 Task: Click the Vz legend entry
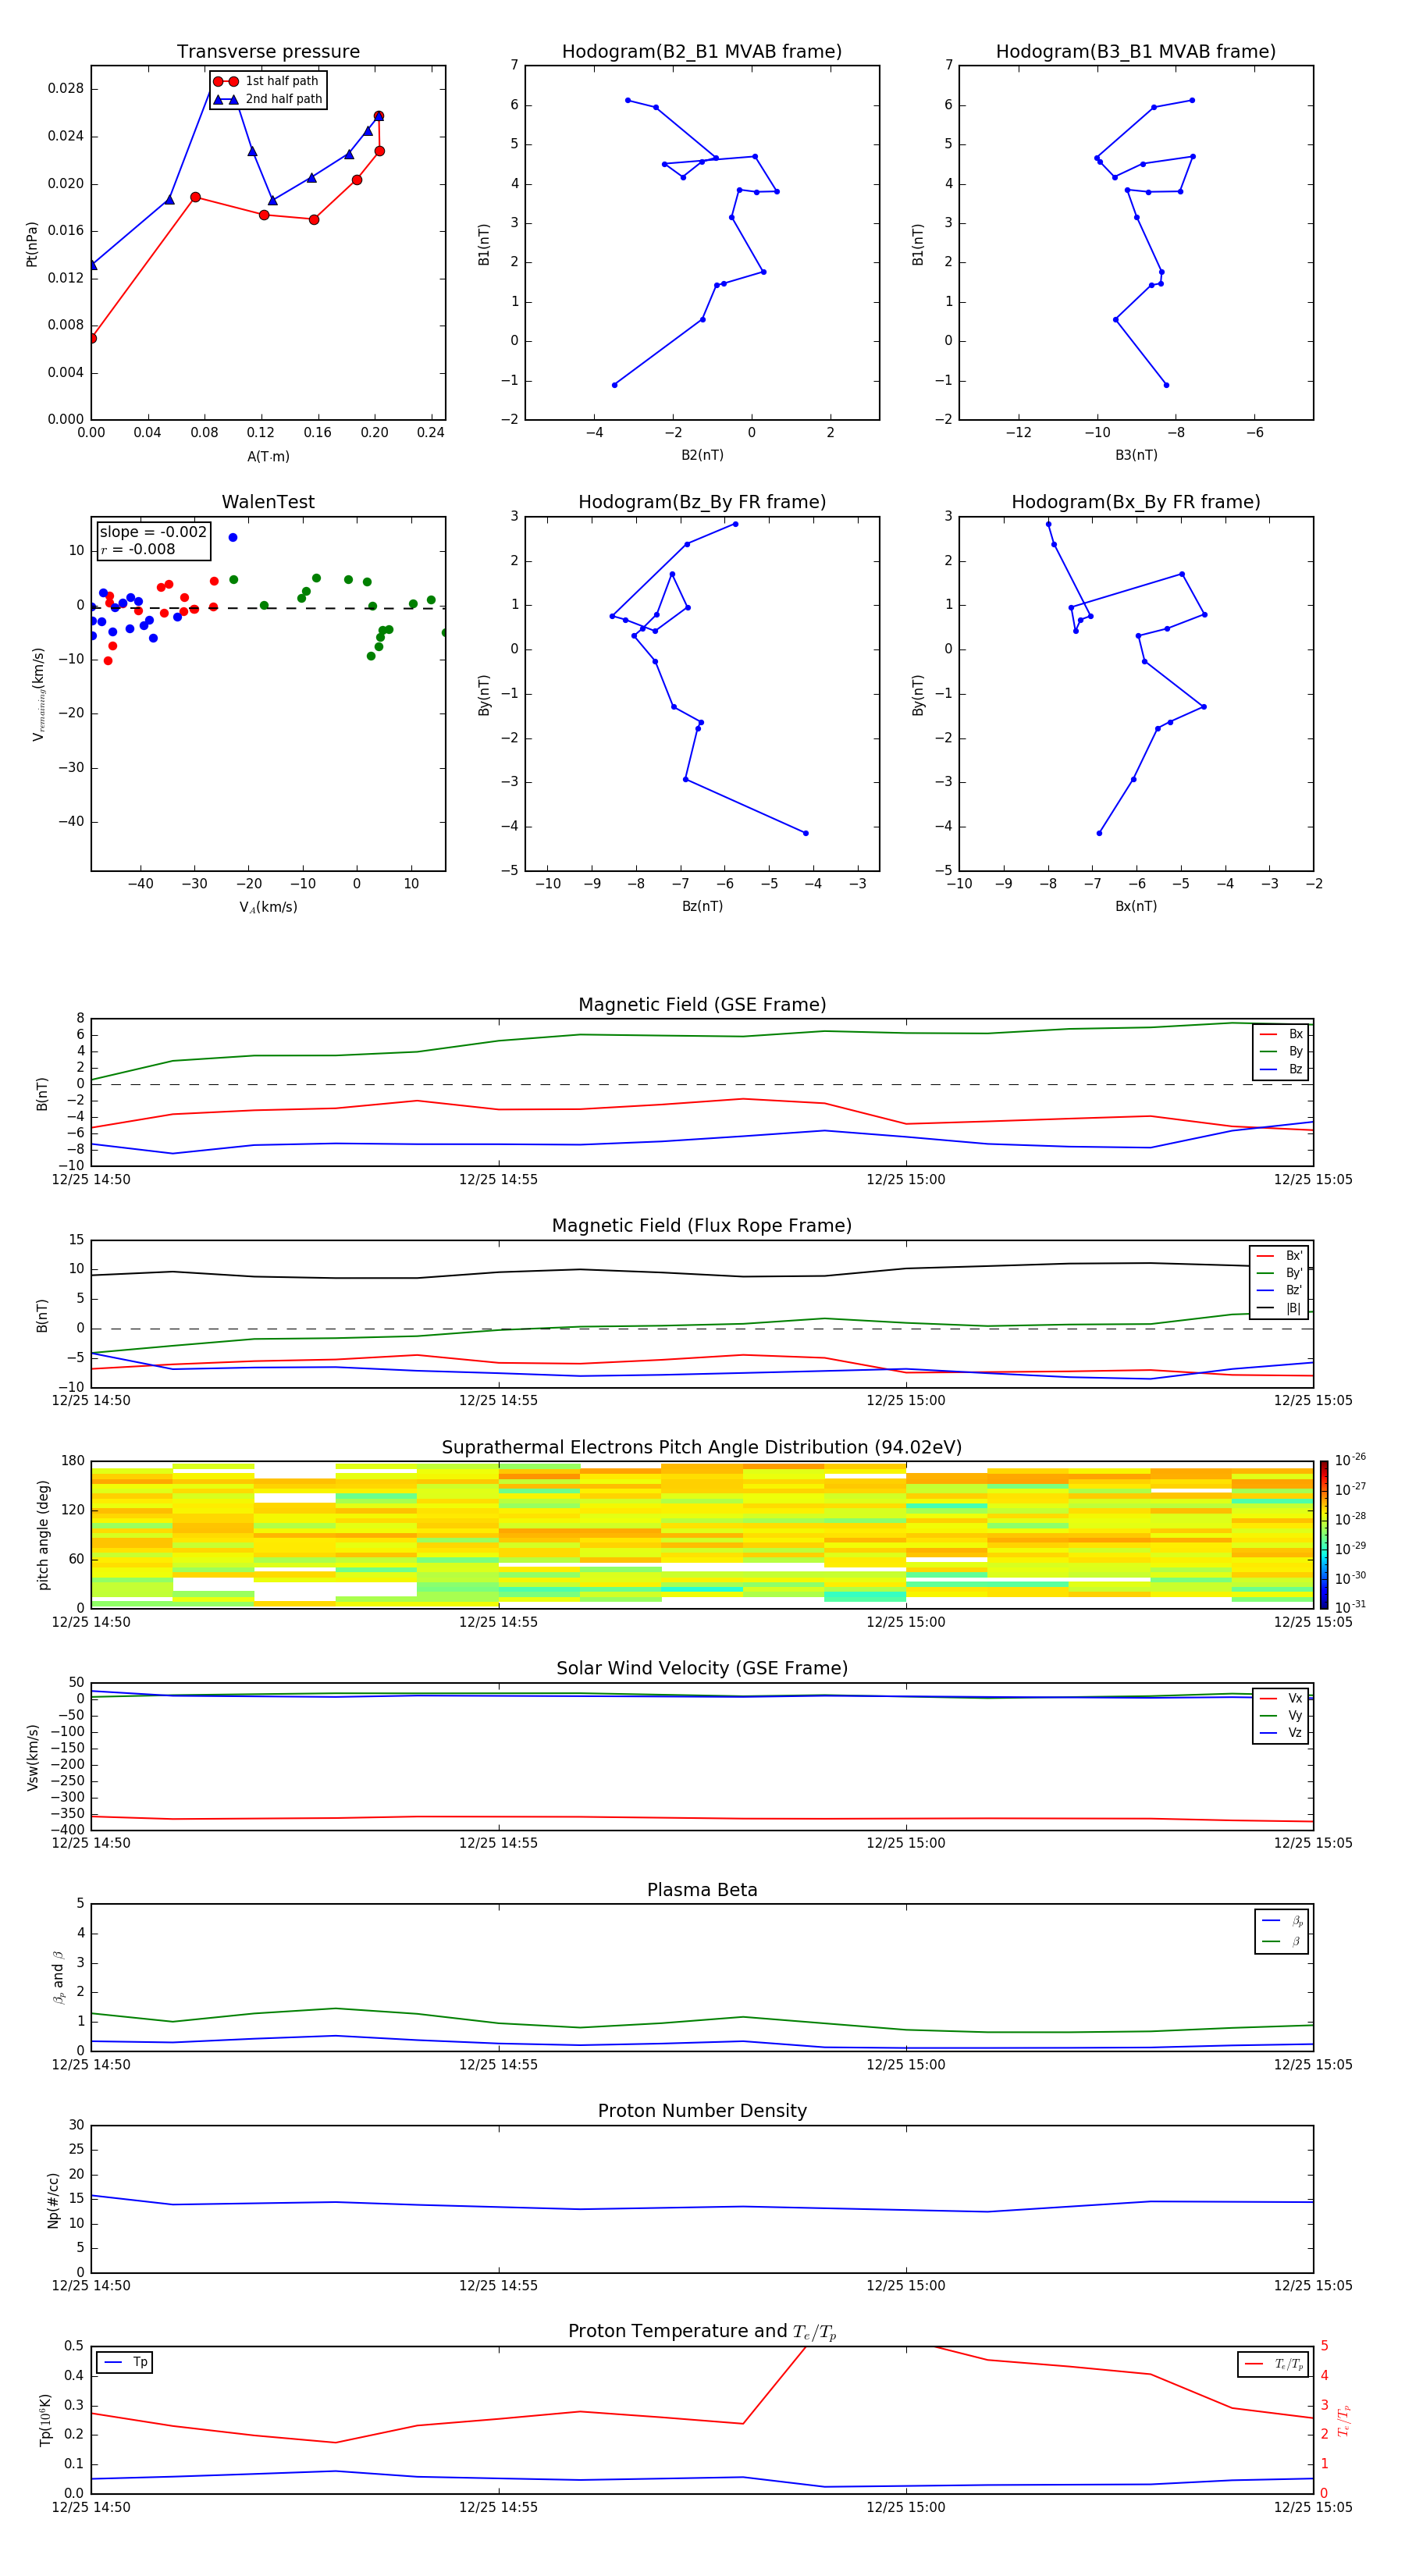1282,1733
